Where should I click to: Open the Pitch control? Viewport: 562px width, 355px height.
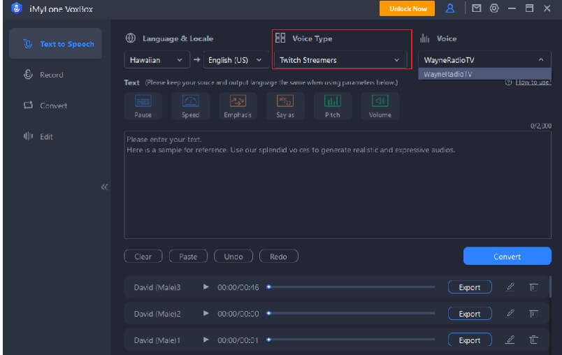click(332, 106)
